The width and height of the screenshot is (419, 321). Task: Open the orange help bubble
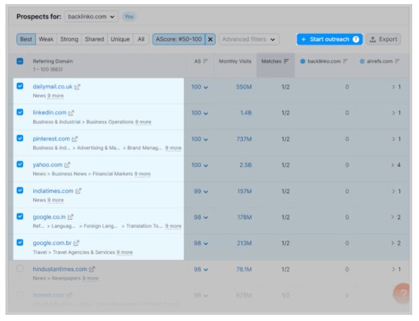pyautogui.click(x=403, y=293)
